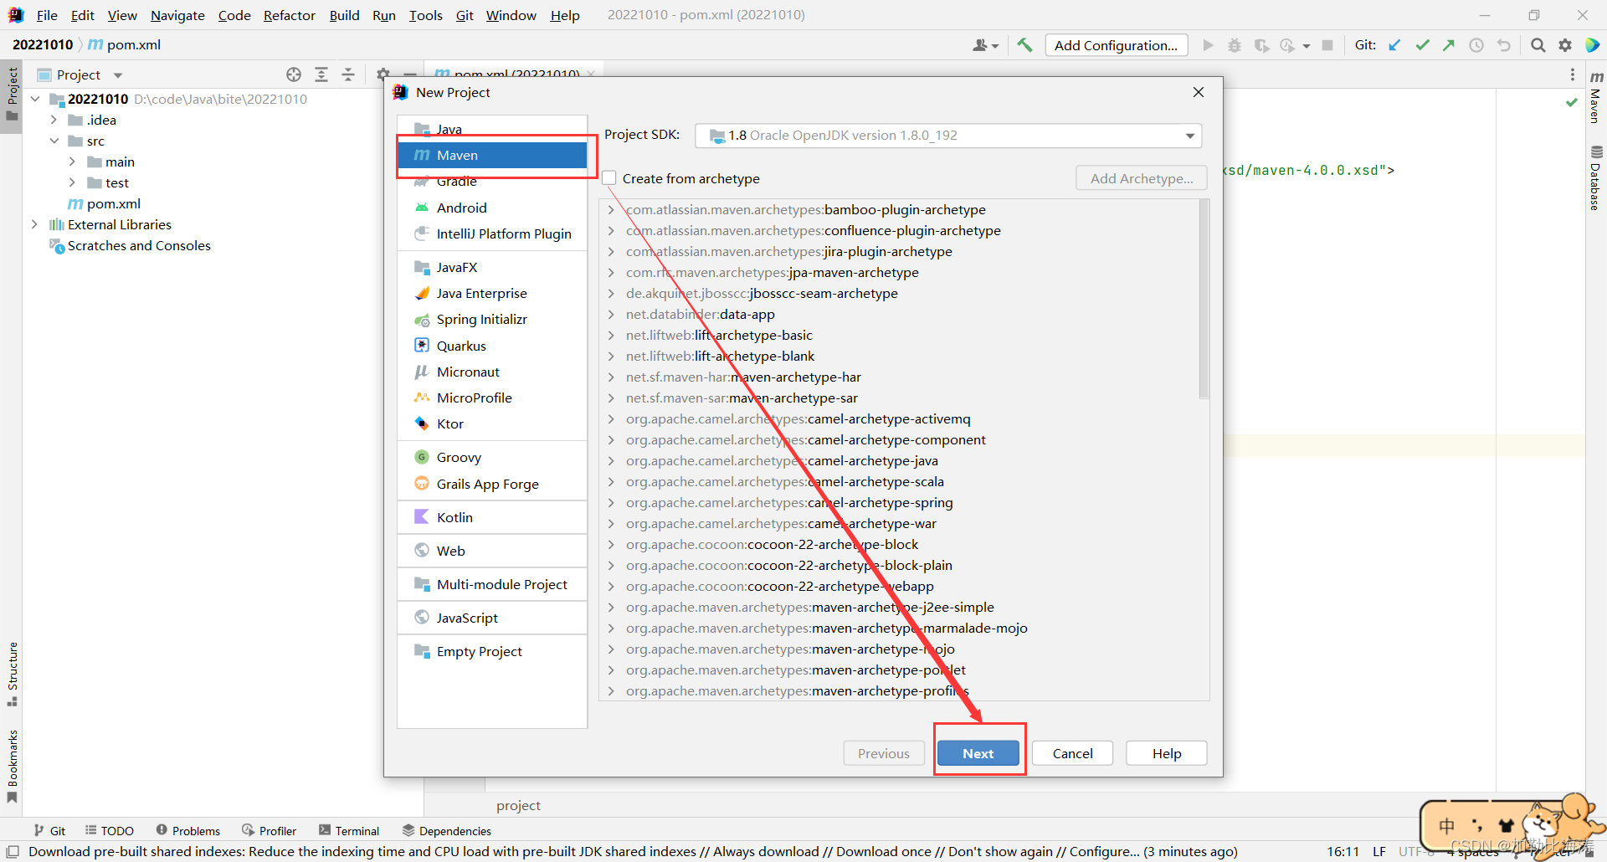The image size is (1607, 862).
Task: Pull changes with the Git update icon
Action: [1394, 45]
